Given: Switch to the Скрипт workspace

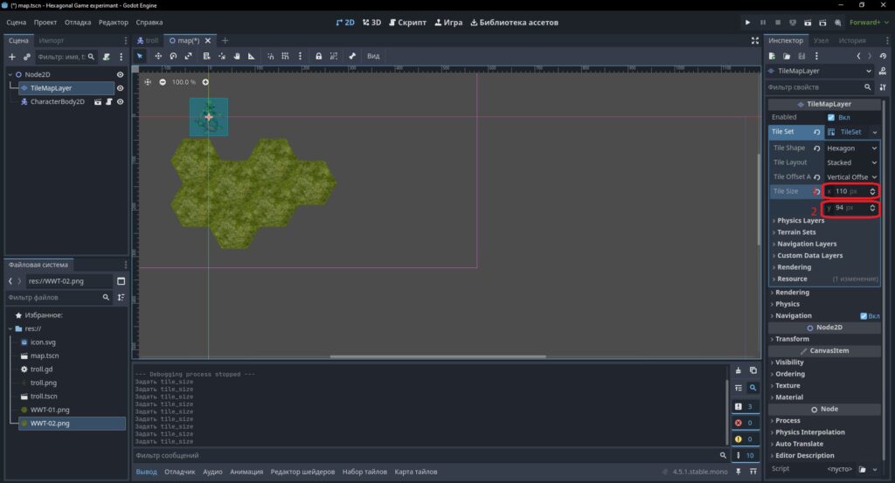Looking at the screenshot, I should (407, 22).
